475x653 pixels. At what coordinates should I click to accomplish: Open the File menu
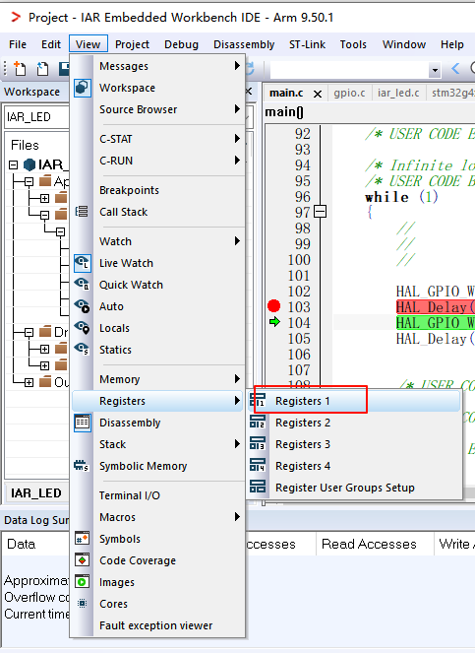pos(18,44)
